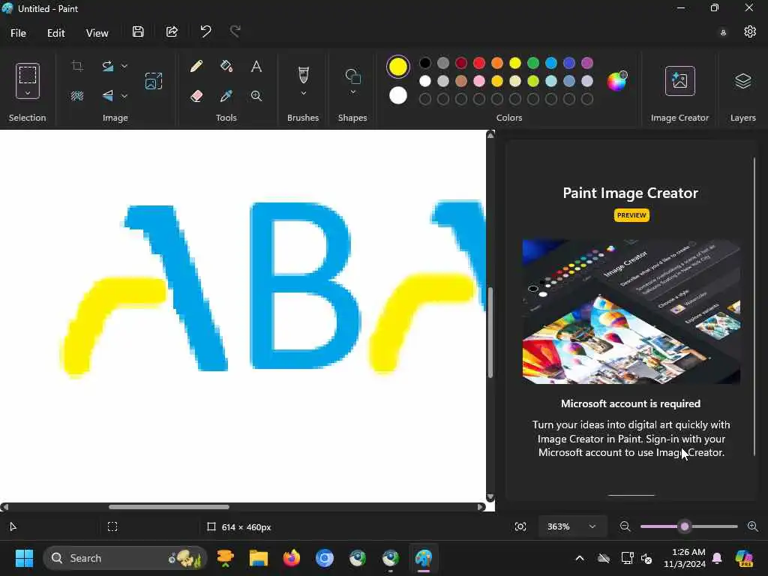Expand the Flip dropdown arrow
768x576 pixels.
point(124,96)
